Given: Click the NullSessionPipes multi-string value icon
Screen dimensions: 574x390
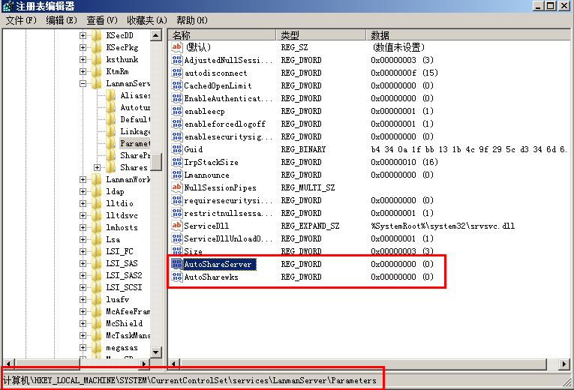Looking at the screenshot, I should click(177, 187).
